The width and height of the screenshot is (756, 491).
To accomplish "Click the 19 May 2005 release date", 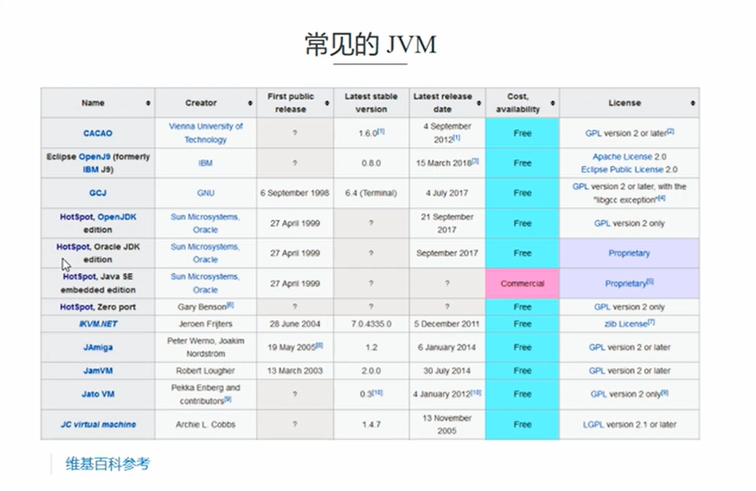I will tap(295, 347).
